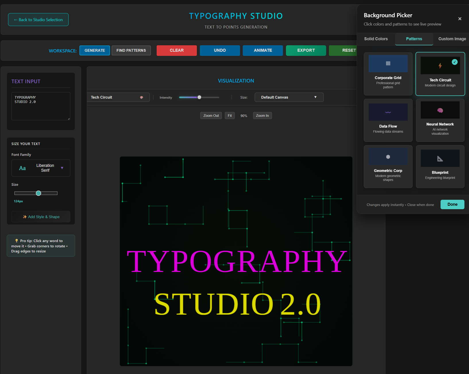
Task: Select the Corporate Grid pattern icon
Action: click(388, 64)
